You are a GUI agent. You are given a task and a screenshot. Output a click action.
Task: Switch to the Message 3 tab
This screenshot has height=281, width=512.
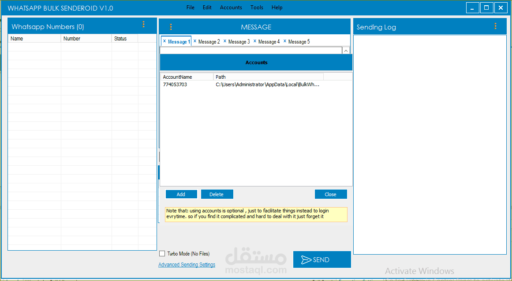239,42
